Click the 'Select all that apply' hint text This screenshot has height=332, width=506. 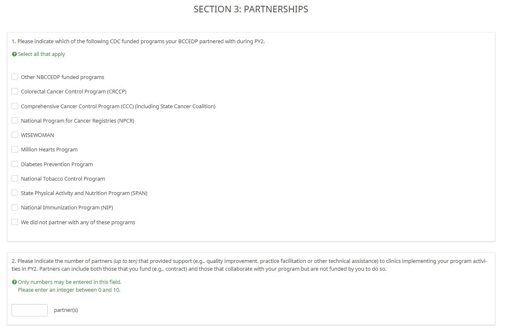(41, 54)
